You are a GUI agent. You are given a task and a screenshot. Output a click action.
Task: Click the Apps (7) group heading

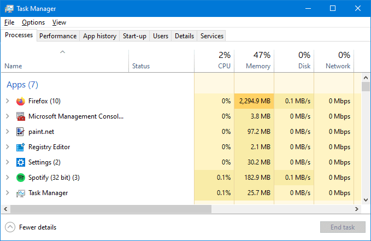tap(22, 85)
